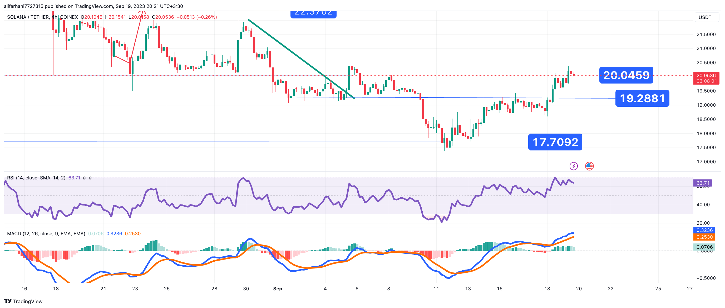Open the RSI indicator legend label
The image size is (725, 308).
point(36,178)
